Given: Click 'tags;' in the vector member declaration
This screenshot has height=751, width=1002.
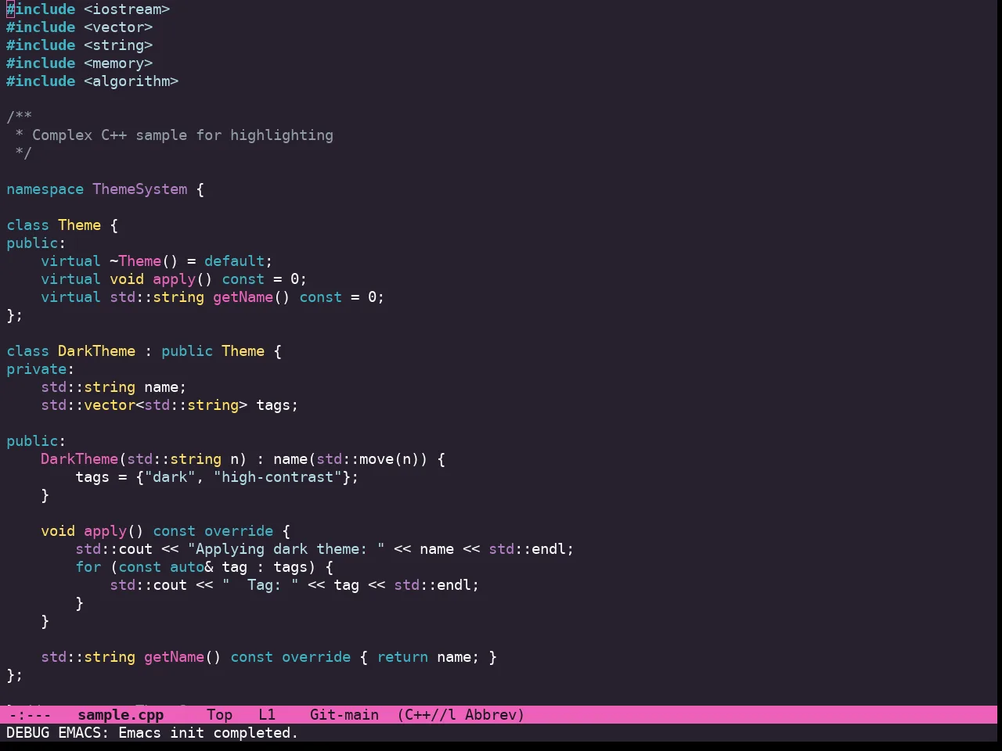Looking at the screenshot, I should (x=277, y=405).
